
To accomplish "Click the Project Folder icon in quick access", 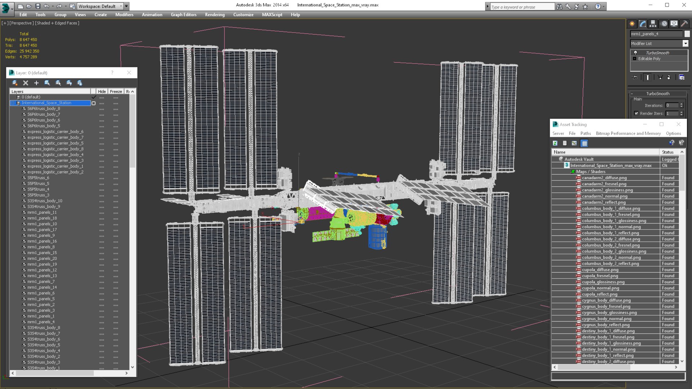I will click(x=72, y=6).
